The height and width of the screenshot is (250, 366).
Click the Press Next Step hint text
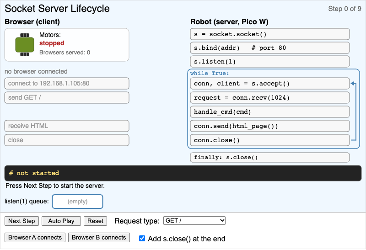click(55, 186)
